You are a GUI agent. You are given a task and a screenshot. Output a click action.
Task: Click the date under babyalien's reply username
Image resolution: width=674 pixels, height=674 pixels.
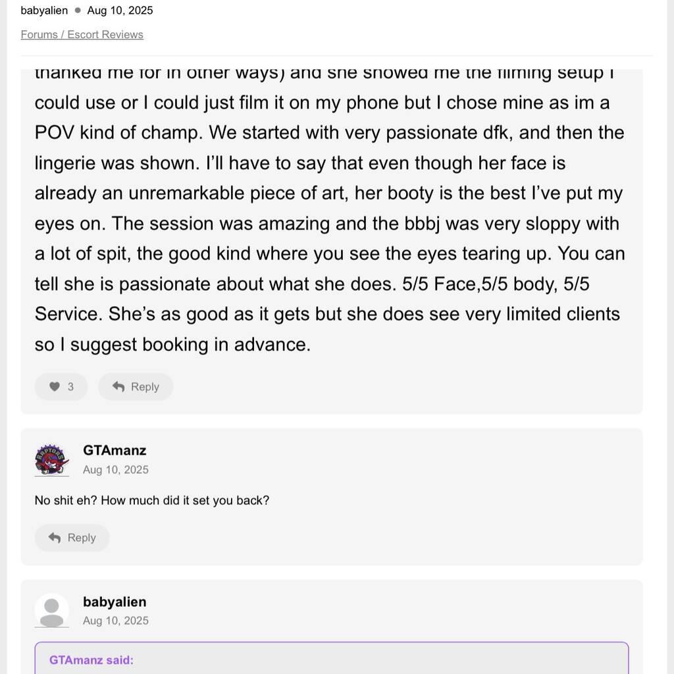(116, 621)
